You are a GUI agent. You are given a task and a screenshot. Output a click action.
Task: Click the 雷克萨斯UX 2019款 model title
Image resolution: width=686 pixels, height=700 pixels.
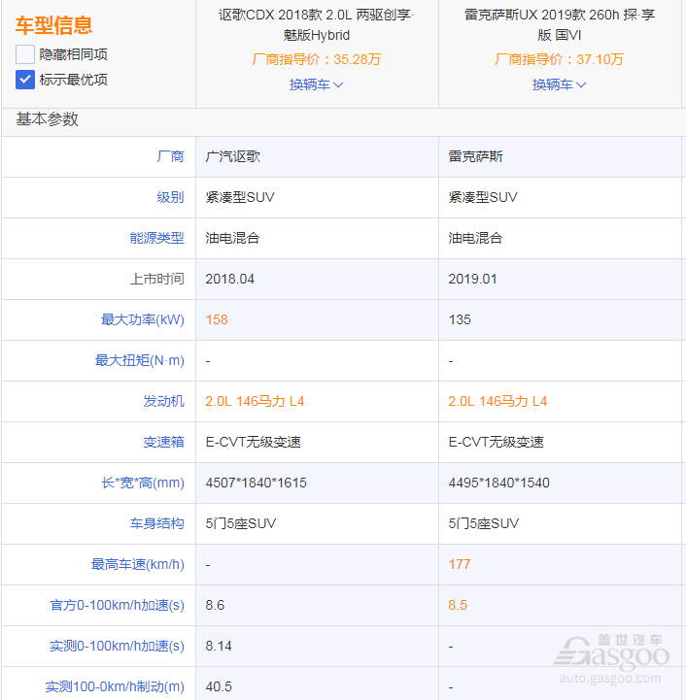coord(560,25)
